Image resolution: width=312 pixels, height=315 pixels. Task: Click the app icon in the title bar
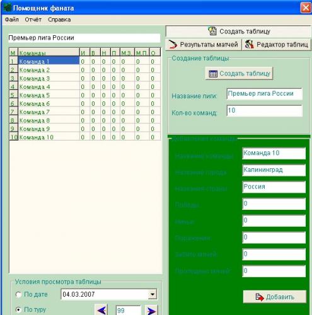[8, 8]
